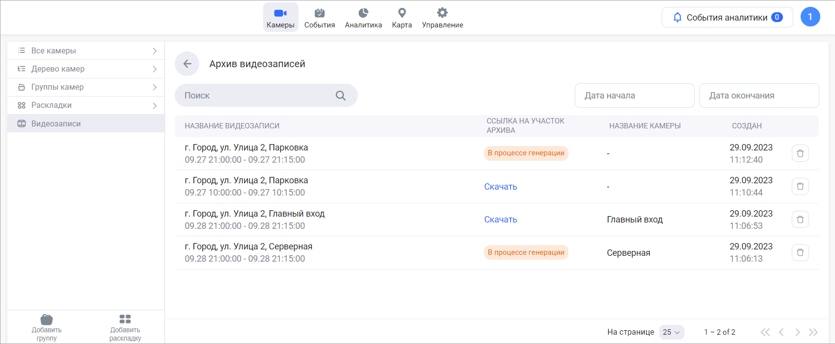
Task: Go to next page with pagination arrow
Action: pyautogui.click(x=797, y=332)
